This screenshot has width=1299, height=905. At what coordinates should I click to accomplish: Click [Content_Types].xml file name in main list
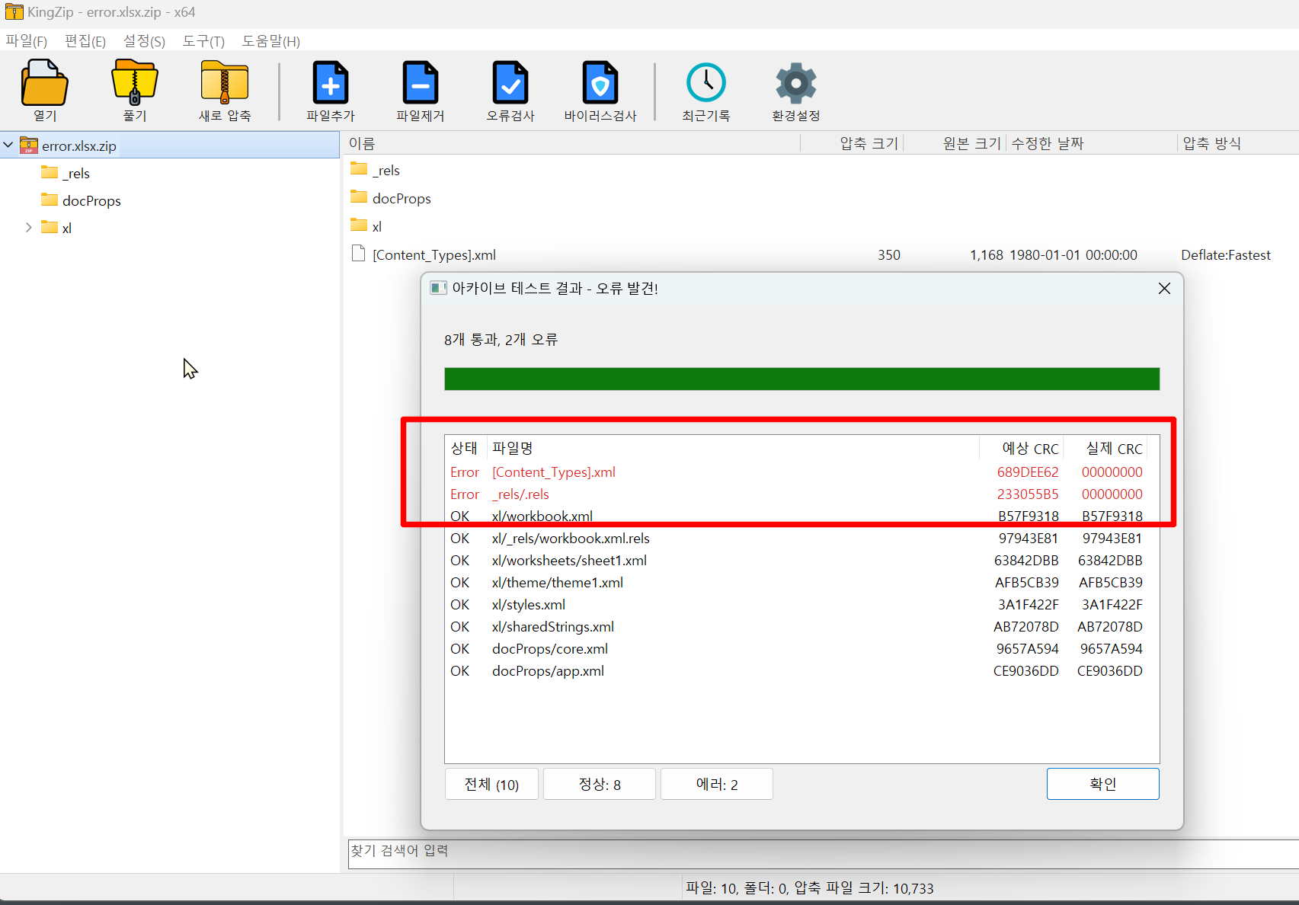coord(434,254)
